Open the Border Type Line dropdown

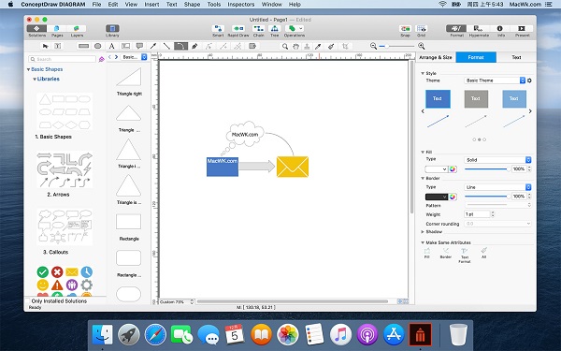(497, 187)
